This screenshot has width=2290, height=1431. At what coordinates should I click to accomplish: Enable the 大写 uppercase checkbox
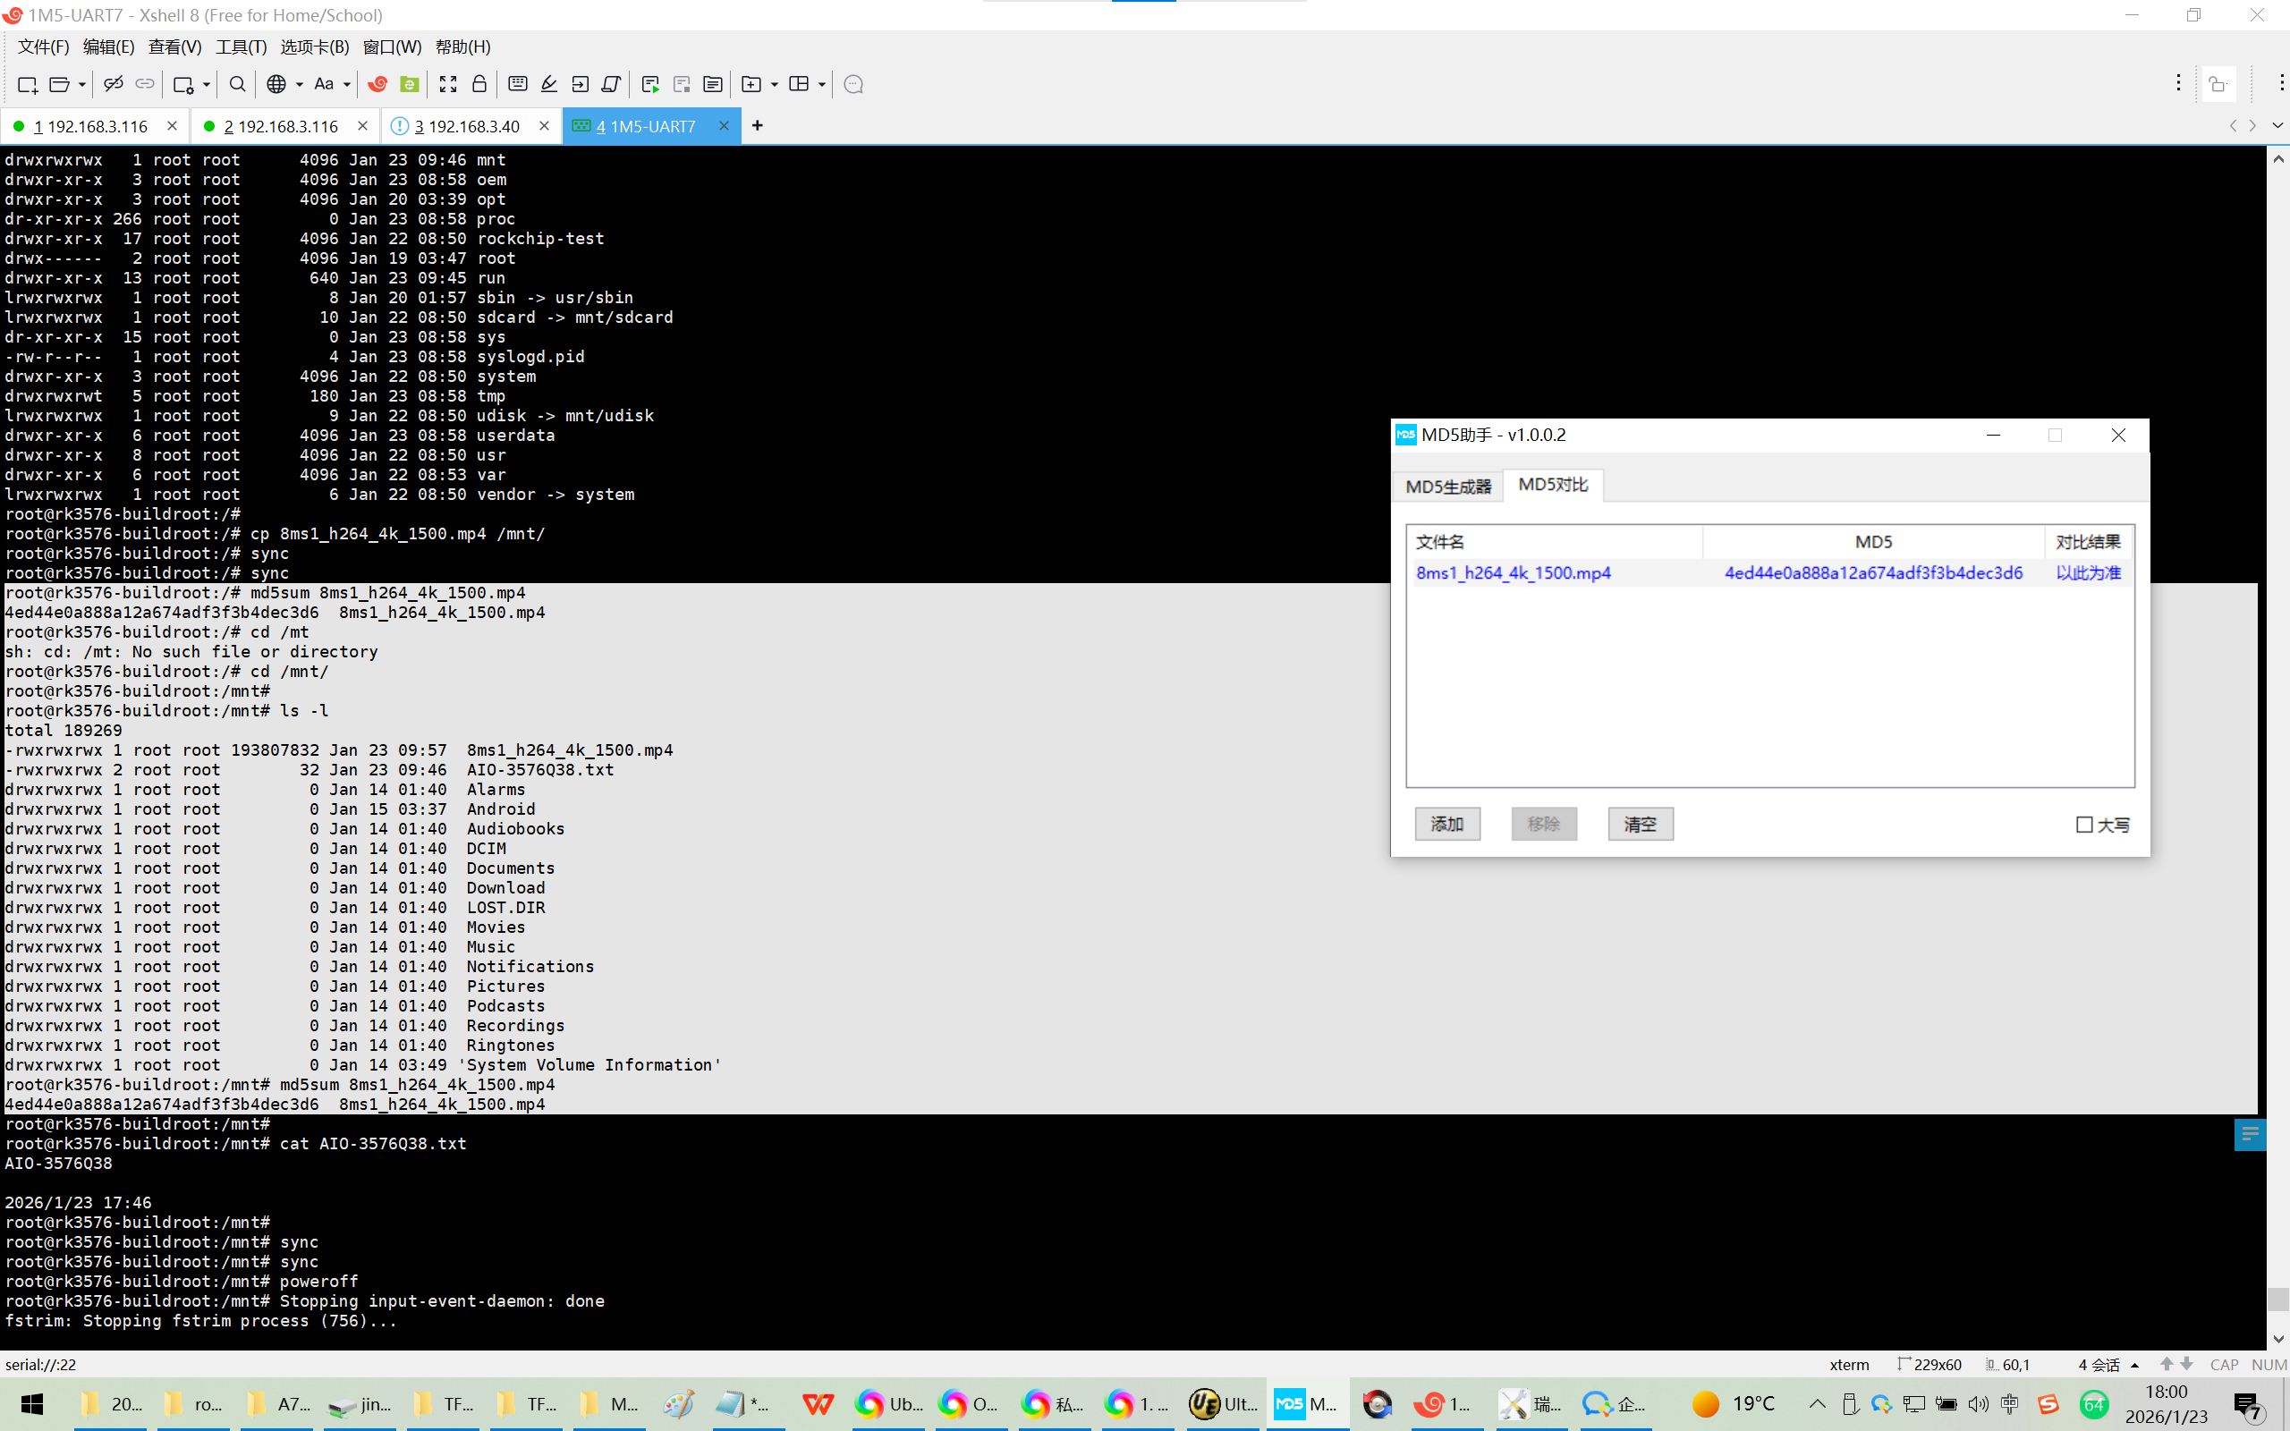coord(2083,825)
